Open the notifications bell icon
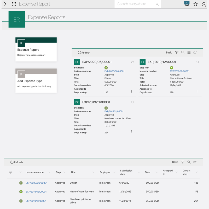 point(187,4)
